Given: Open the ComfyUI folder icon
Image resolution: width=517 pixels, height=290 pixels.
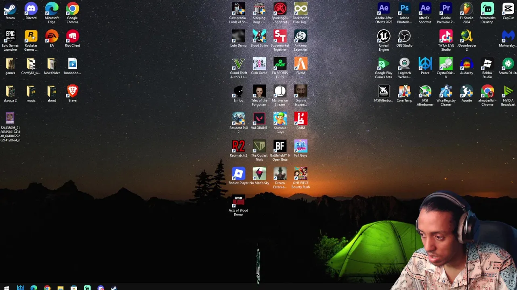Looking at the screenshot, I should point(31,64).
